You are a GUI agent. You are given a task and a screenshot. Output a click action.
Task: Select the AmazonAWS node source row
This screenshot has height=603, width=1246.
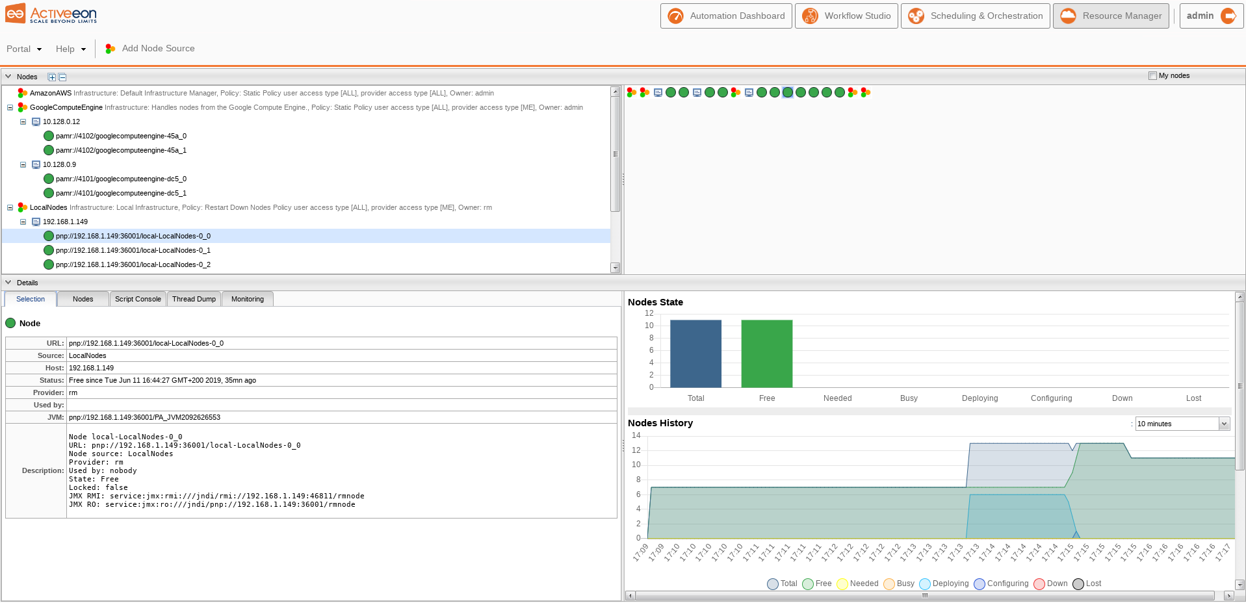point(306,93)
